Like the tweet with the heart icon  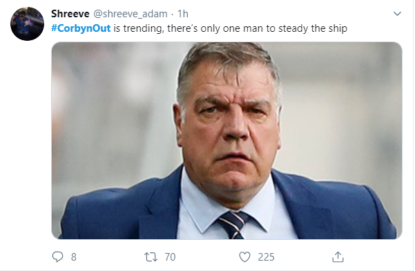tap(244, 256)
